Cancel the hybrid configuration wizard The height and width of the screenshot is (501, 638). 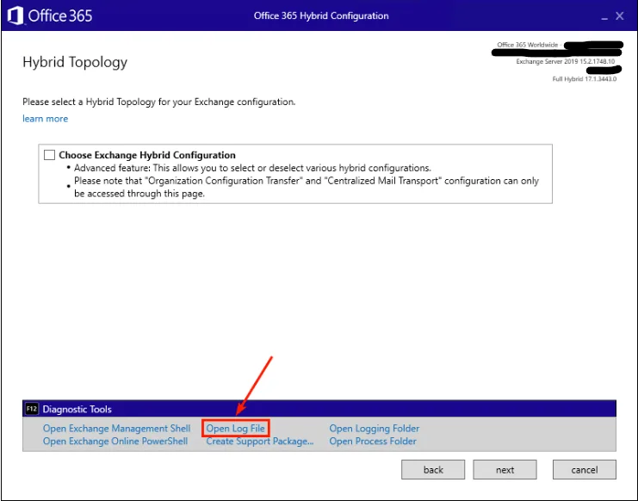pos(584,469)
